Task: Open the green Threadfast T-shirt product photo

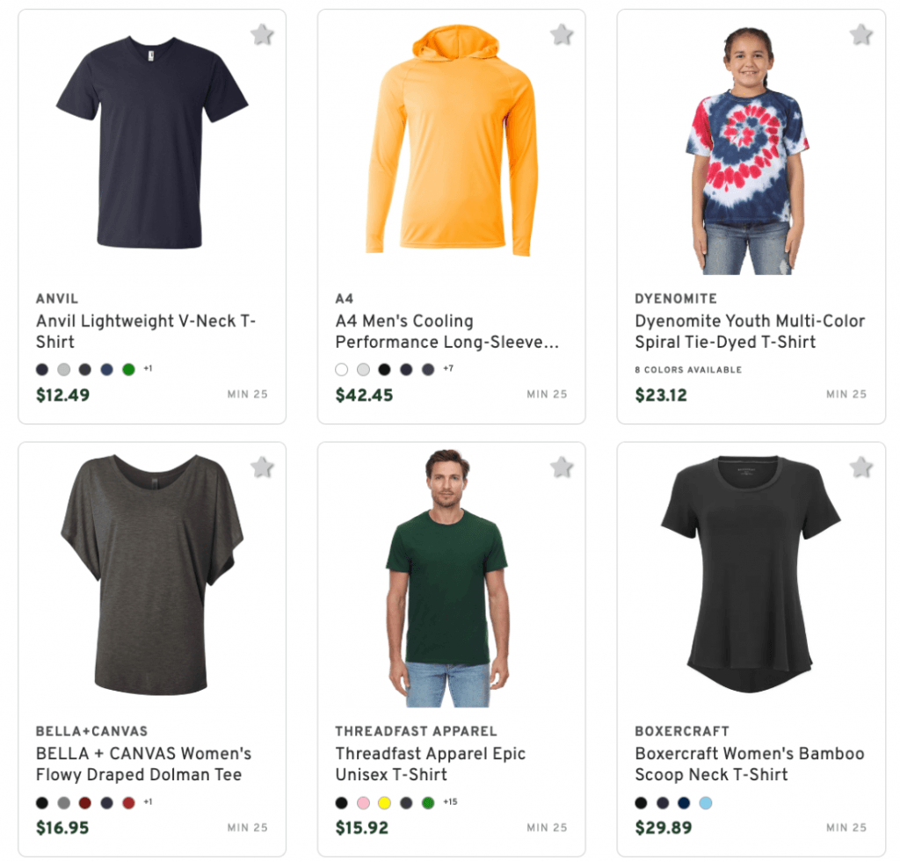Action: [x=448, y=578]
